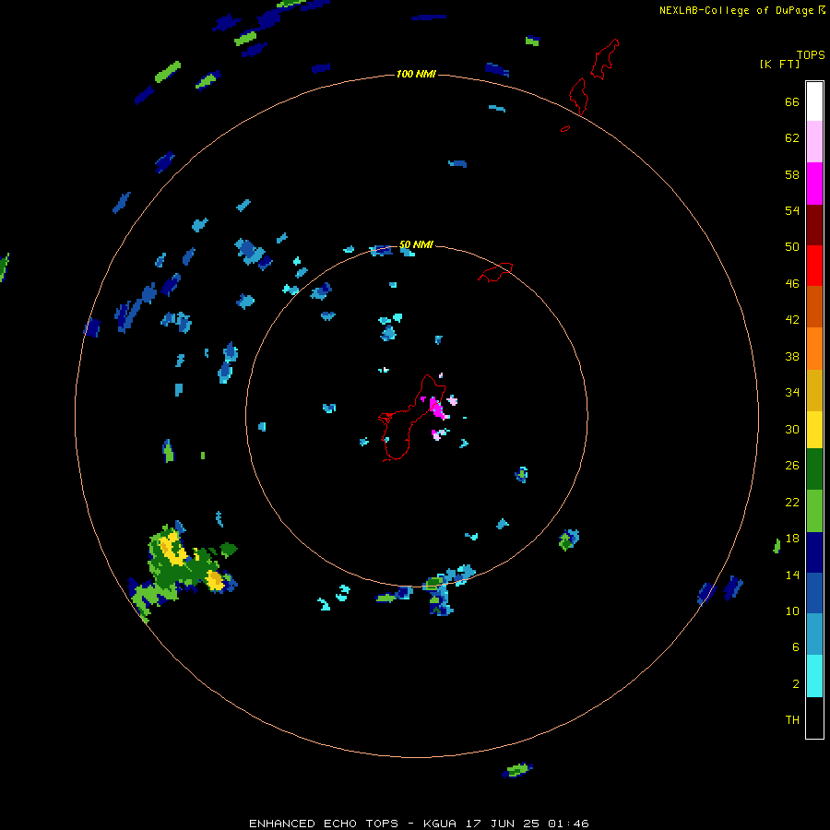This screenshot has height=830, width=830.
Task: Click the 30 value on the scale
Action: pos(792,429)
